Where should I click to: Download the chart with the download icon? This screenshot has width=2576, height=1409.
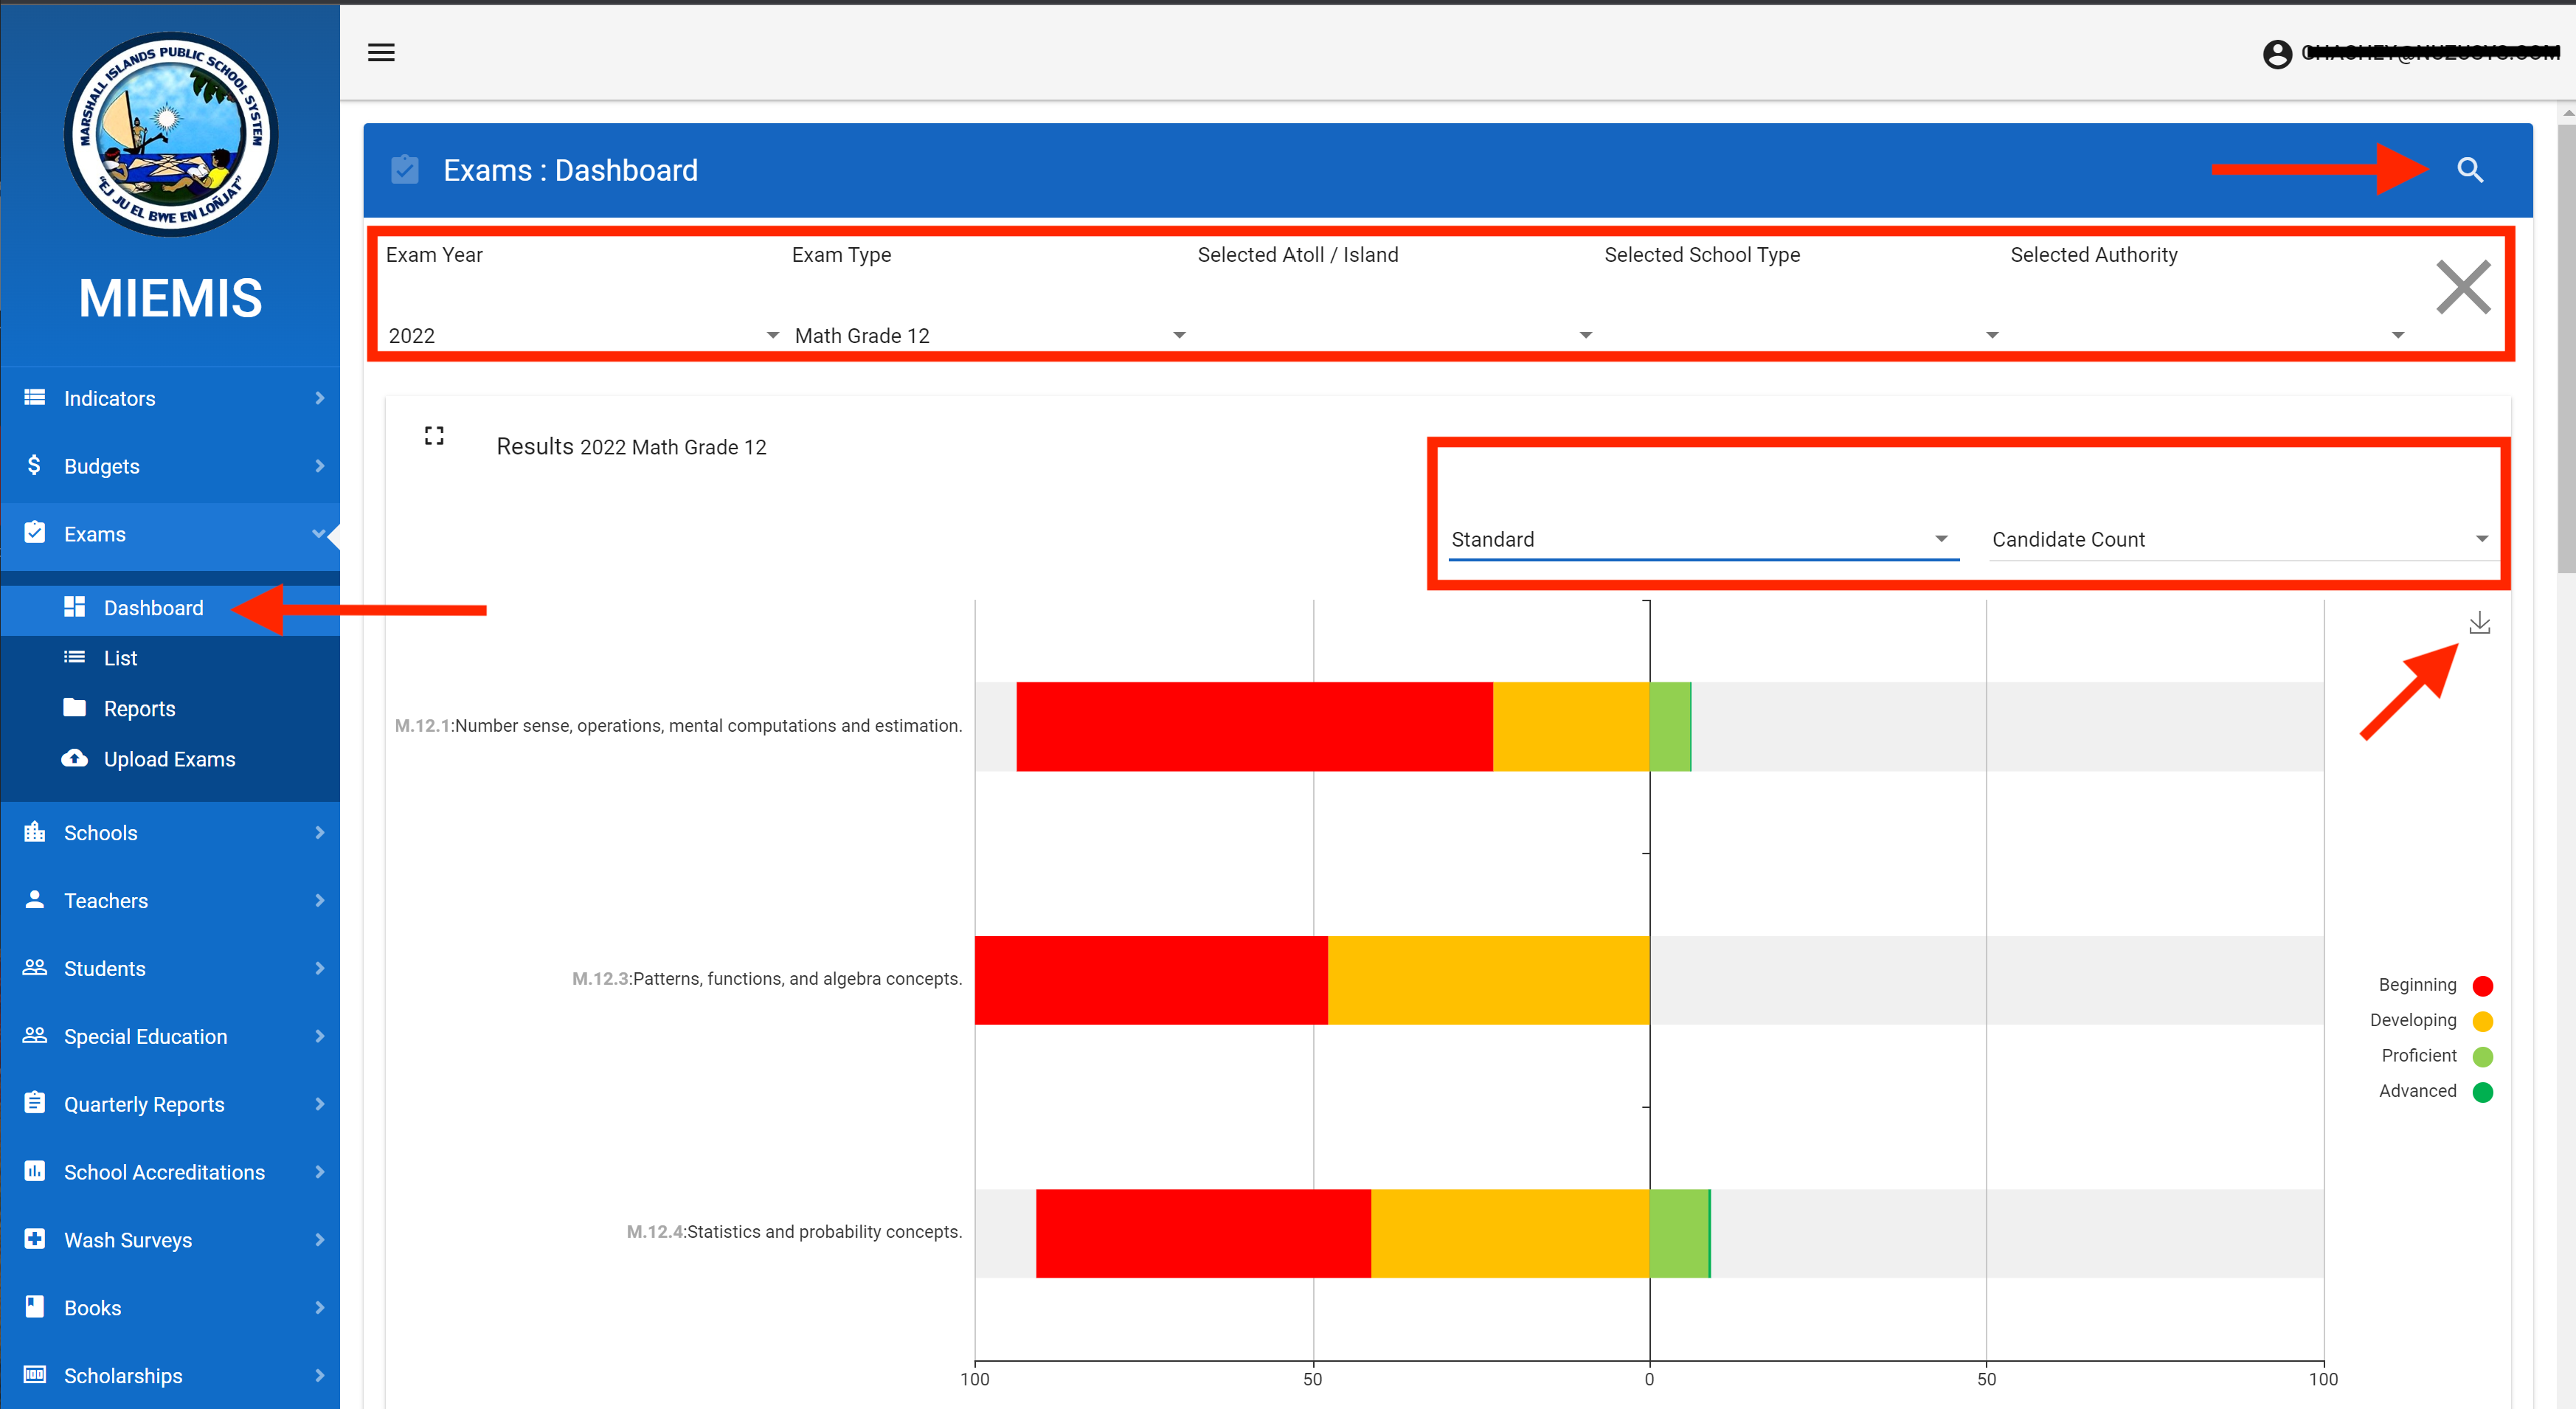tap(2479, 624)
